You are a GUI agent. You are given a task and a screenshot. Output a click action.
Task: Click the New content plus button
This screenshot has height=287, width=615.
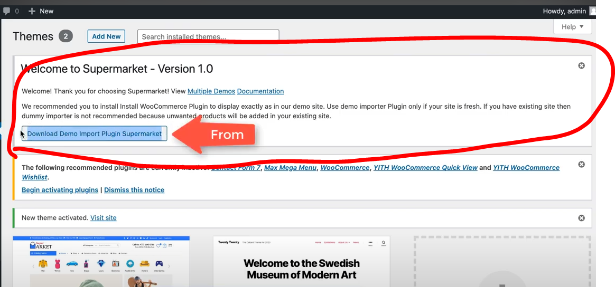click(41, 12)
